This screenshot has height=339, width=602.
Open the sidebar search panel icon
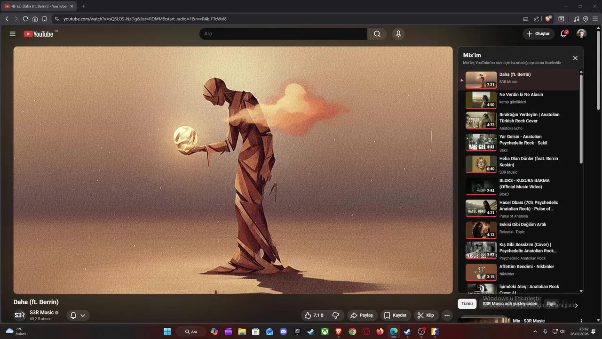click(562, 19)
